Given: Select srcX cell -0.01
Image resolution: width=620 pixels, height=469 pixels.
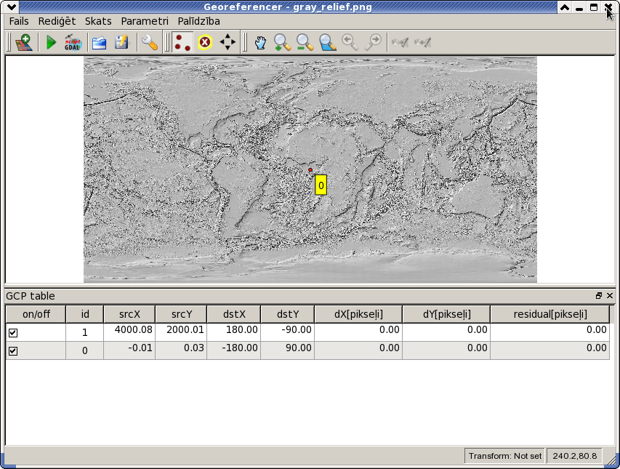Looking at the screenshot, I should 129,350.
